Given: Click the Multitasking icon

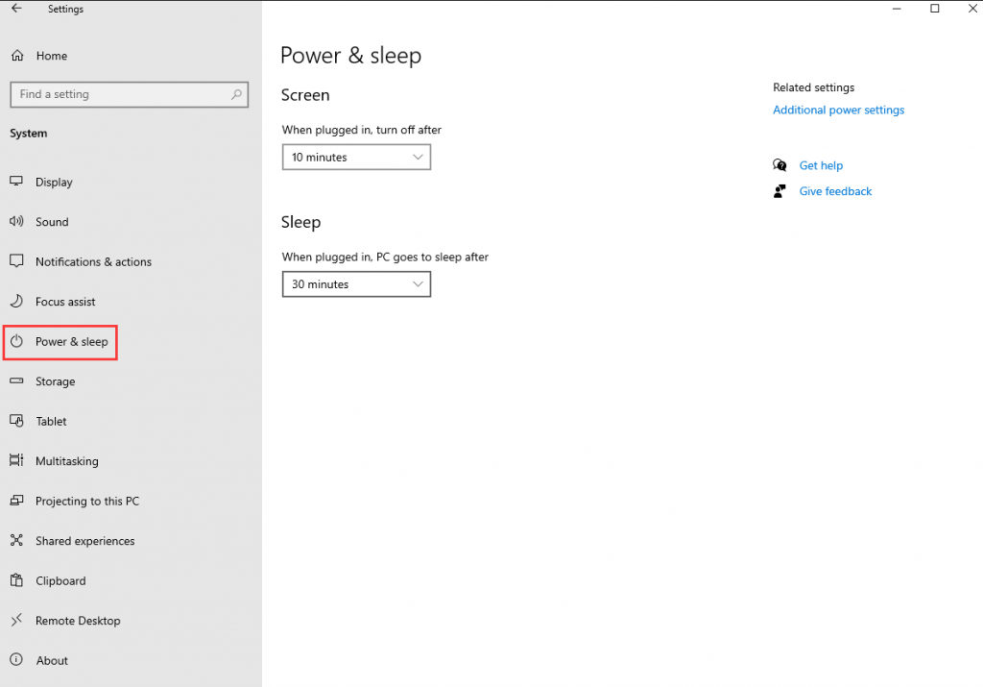Looking at the screenshot, I should pos(16,461).
